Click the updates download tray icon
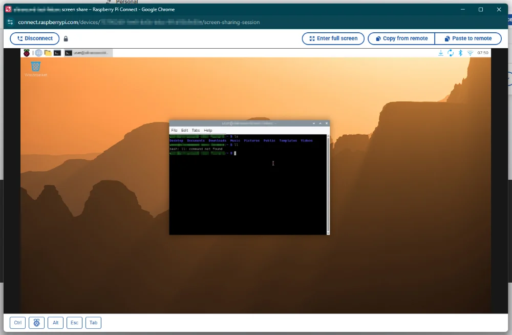This screenshot has height=335, width=512. pyautogui.click(x=441, y=53)
